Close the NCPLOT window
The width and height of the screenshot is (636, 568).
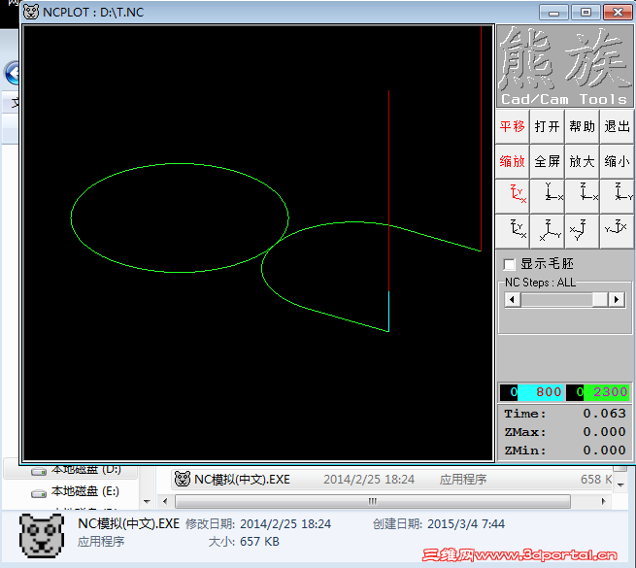click(x=618, y=13)
